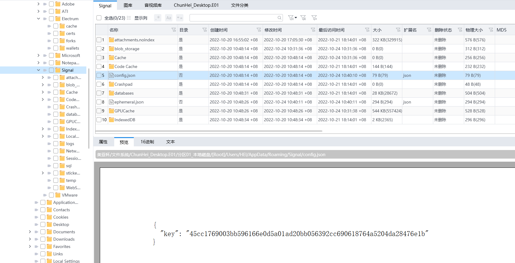515x263 pixels.
Task: Click the magnifier icon in search box
Action: pos(279,18)
